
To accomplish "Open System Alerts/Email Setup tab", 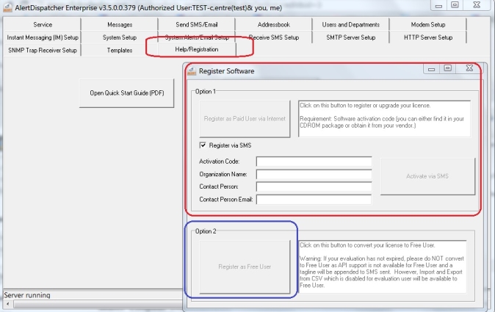I will tap(197, 37).
